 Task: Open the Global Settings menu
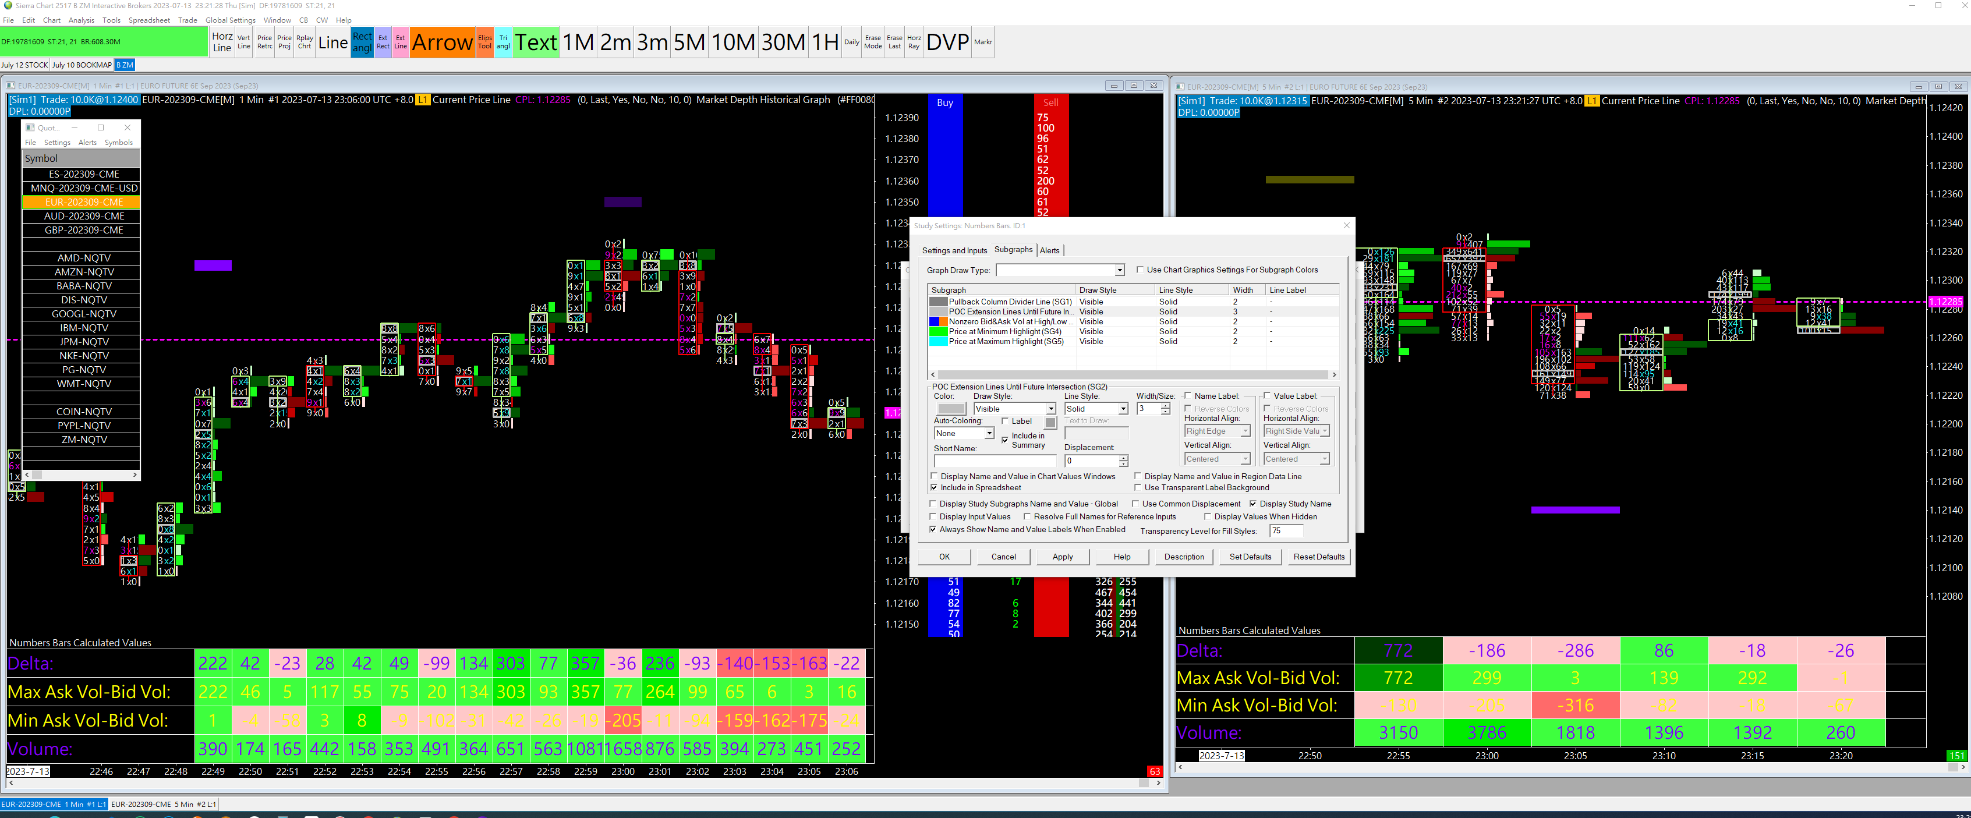pos(229,20)
